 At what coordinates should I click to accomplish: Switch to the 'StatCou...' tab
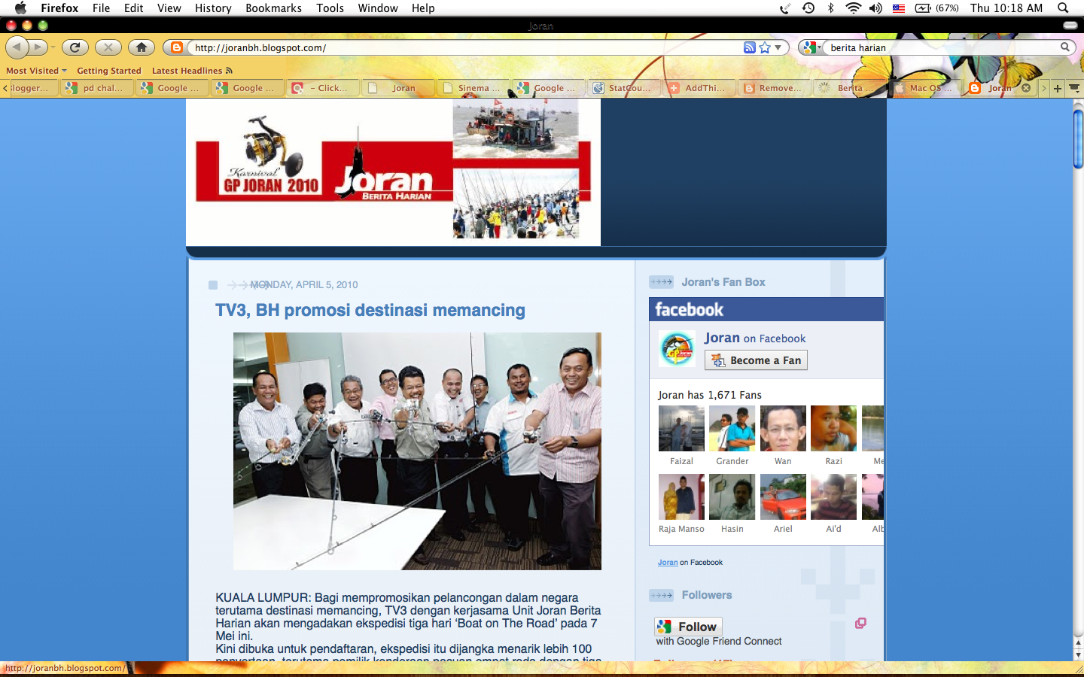623,88
